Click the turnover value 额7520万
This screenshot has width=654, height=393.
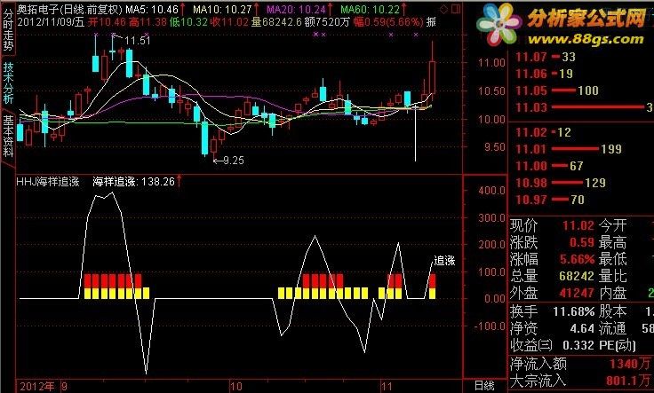(327, 21)
